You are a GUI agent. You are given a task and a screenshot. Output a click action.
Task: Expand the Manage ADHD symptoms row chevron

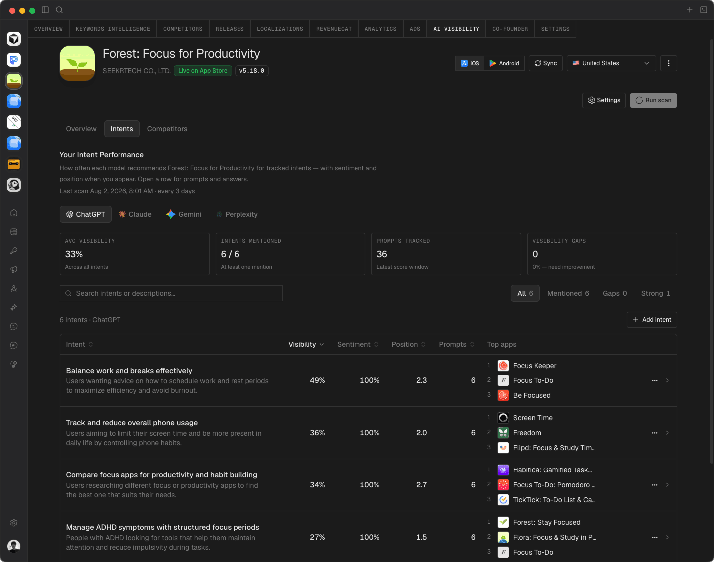(667, 537)
